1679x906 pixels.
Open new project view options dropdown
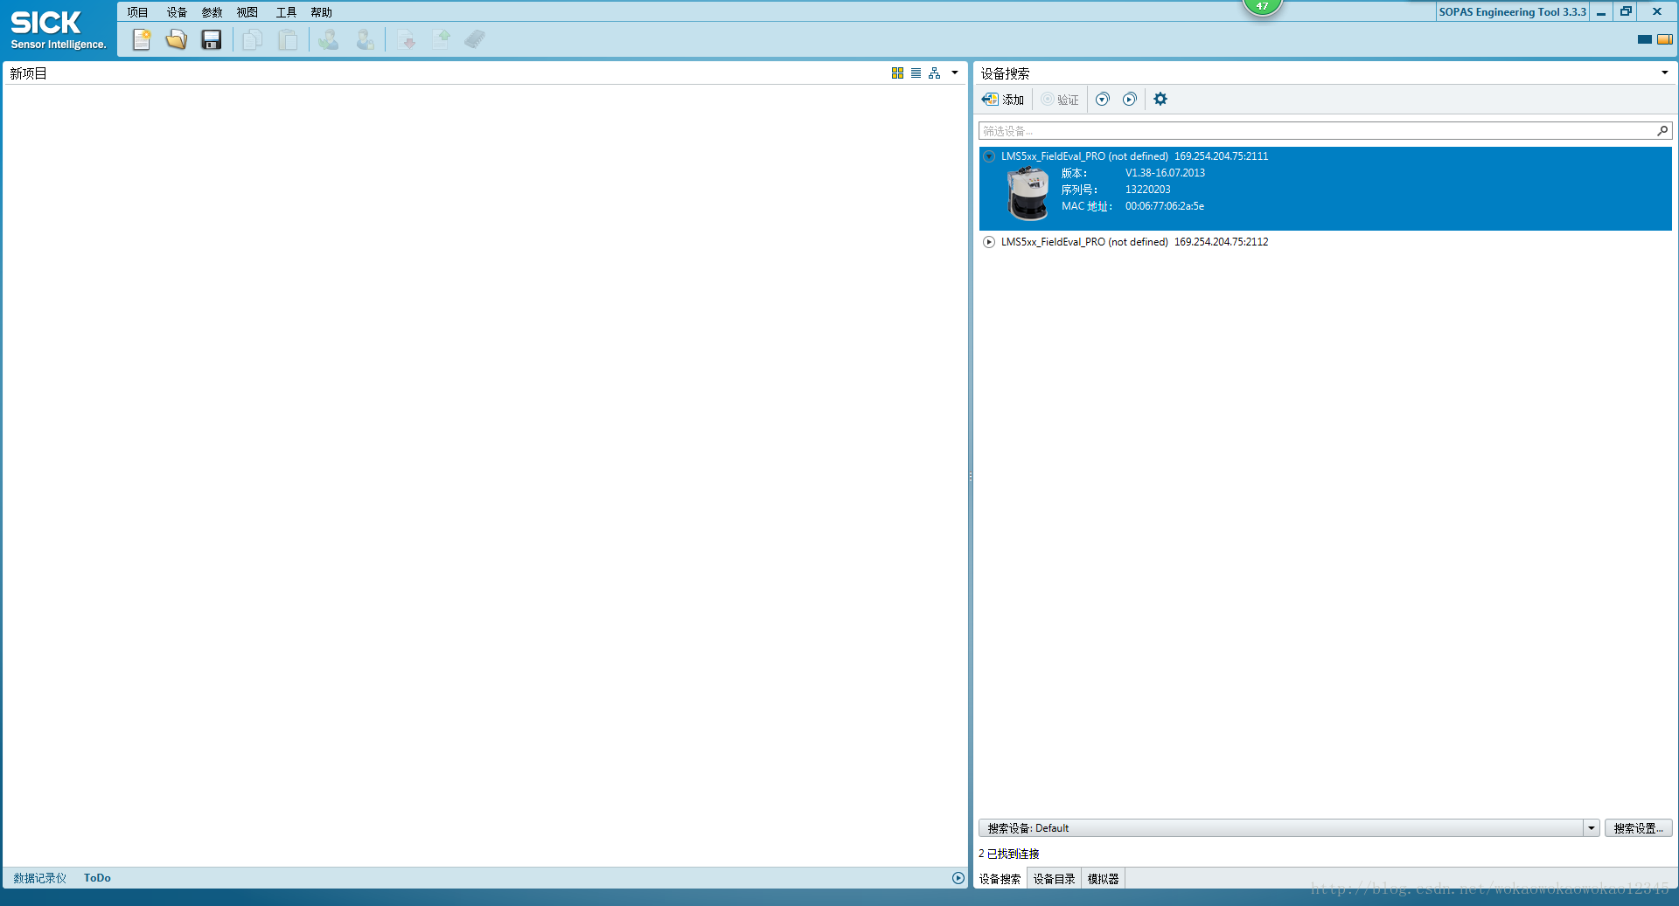point(955,73)
